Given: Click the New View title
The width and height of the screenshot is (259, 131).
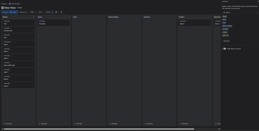Looking at the screenshot, I should [x=10, y=8].
